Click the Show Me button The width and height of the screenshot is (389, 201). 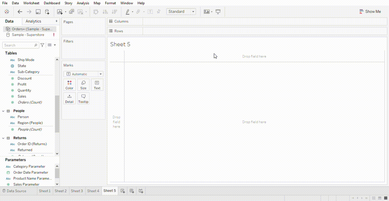pos(370,12)
